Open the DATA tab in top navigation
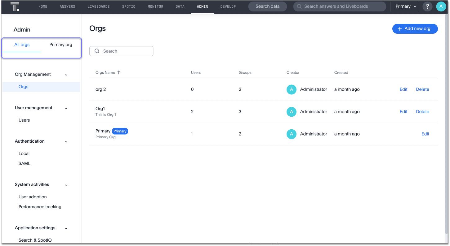The image size is (450, 246). [180, 6]
